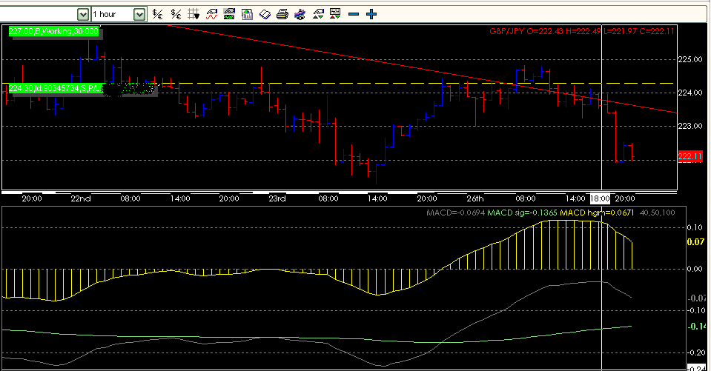The image size is (711, 371).
Task: Click the 40,50,100 MACD parameters text
Action: point(657,213)
